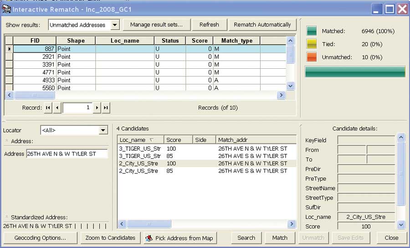Go to first record navigation button
Screen dimensions: 410x248
tap(48, 107)
